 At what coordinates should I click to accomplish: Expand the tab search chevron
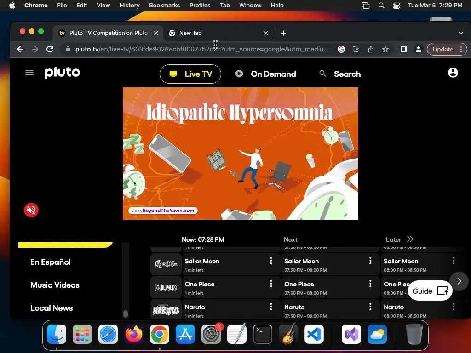(x=461, y=33)
